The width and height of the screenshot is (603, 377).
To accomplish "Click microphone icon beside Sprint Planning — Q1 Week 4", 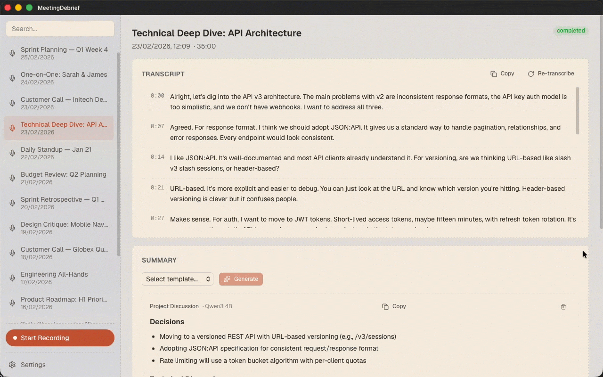I will pyautogui.click(x=12, y=53).
